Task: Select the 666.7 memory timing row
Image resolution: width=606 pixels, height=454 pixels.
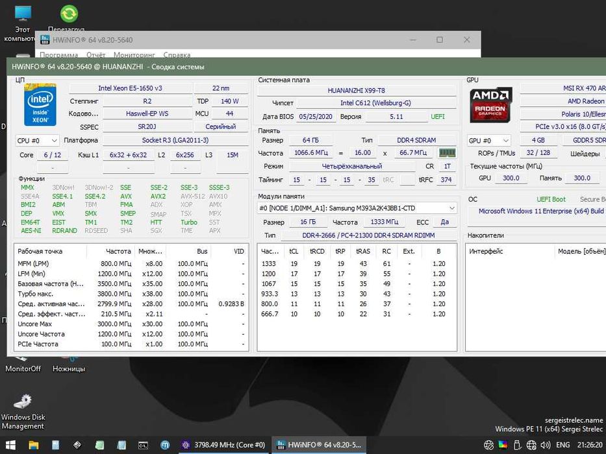Action: [x=357, y=314]
